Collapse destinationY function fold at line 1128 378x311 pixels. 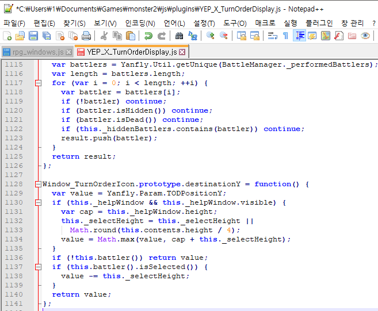[x=38, y=185]
